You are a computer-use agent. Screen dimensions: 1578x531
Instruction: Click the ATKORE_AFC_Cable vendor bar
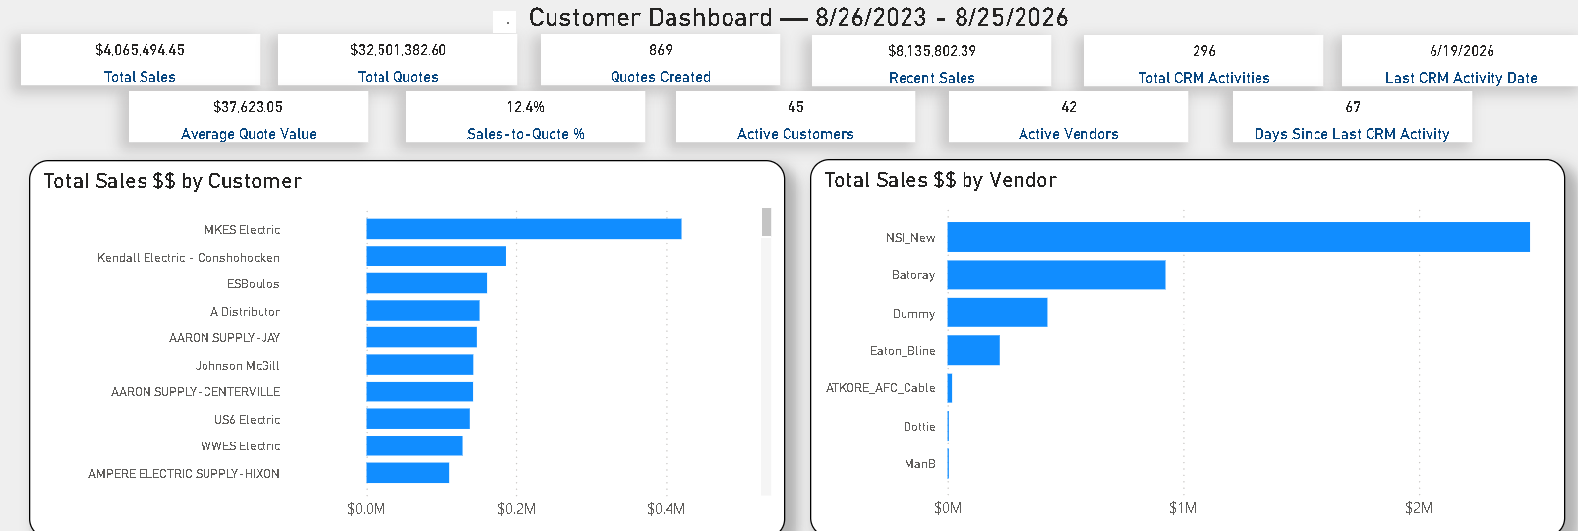pyautogui.click(x=950, y=388)
